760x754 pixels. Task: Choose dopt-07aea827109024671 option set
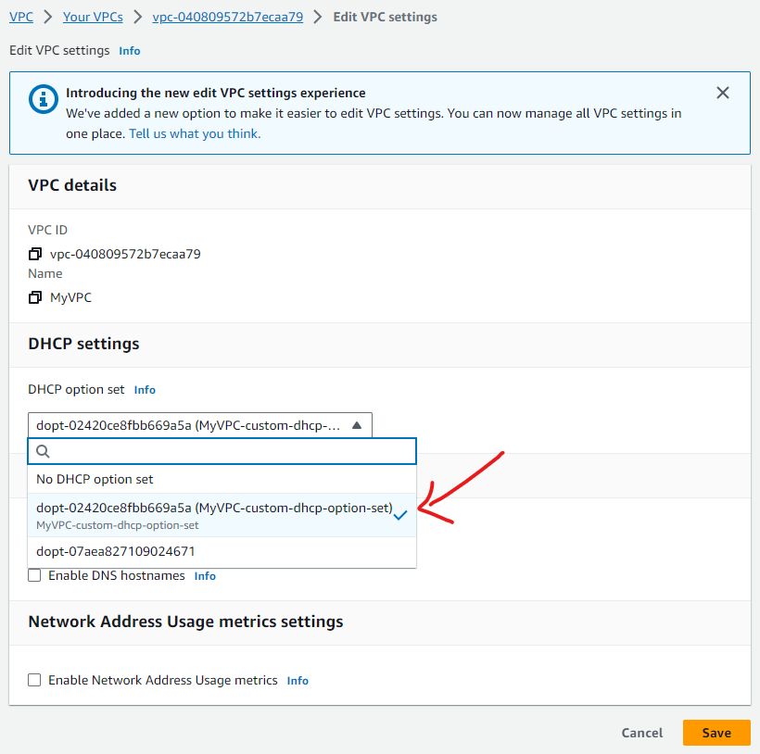coord(116,551)
